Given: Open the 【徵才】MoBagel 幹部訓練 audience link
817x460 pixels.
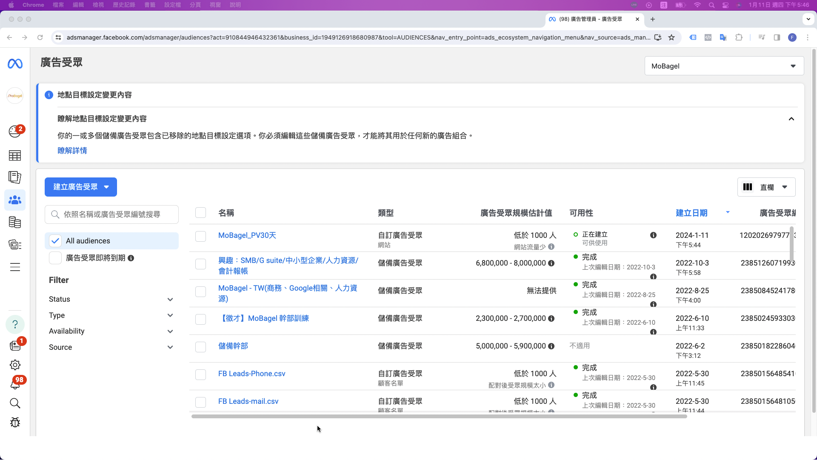Looking at the screenshot, I should 263,319.
